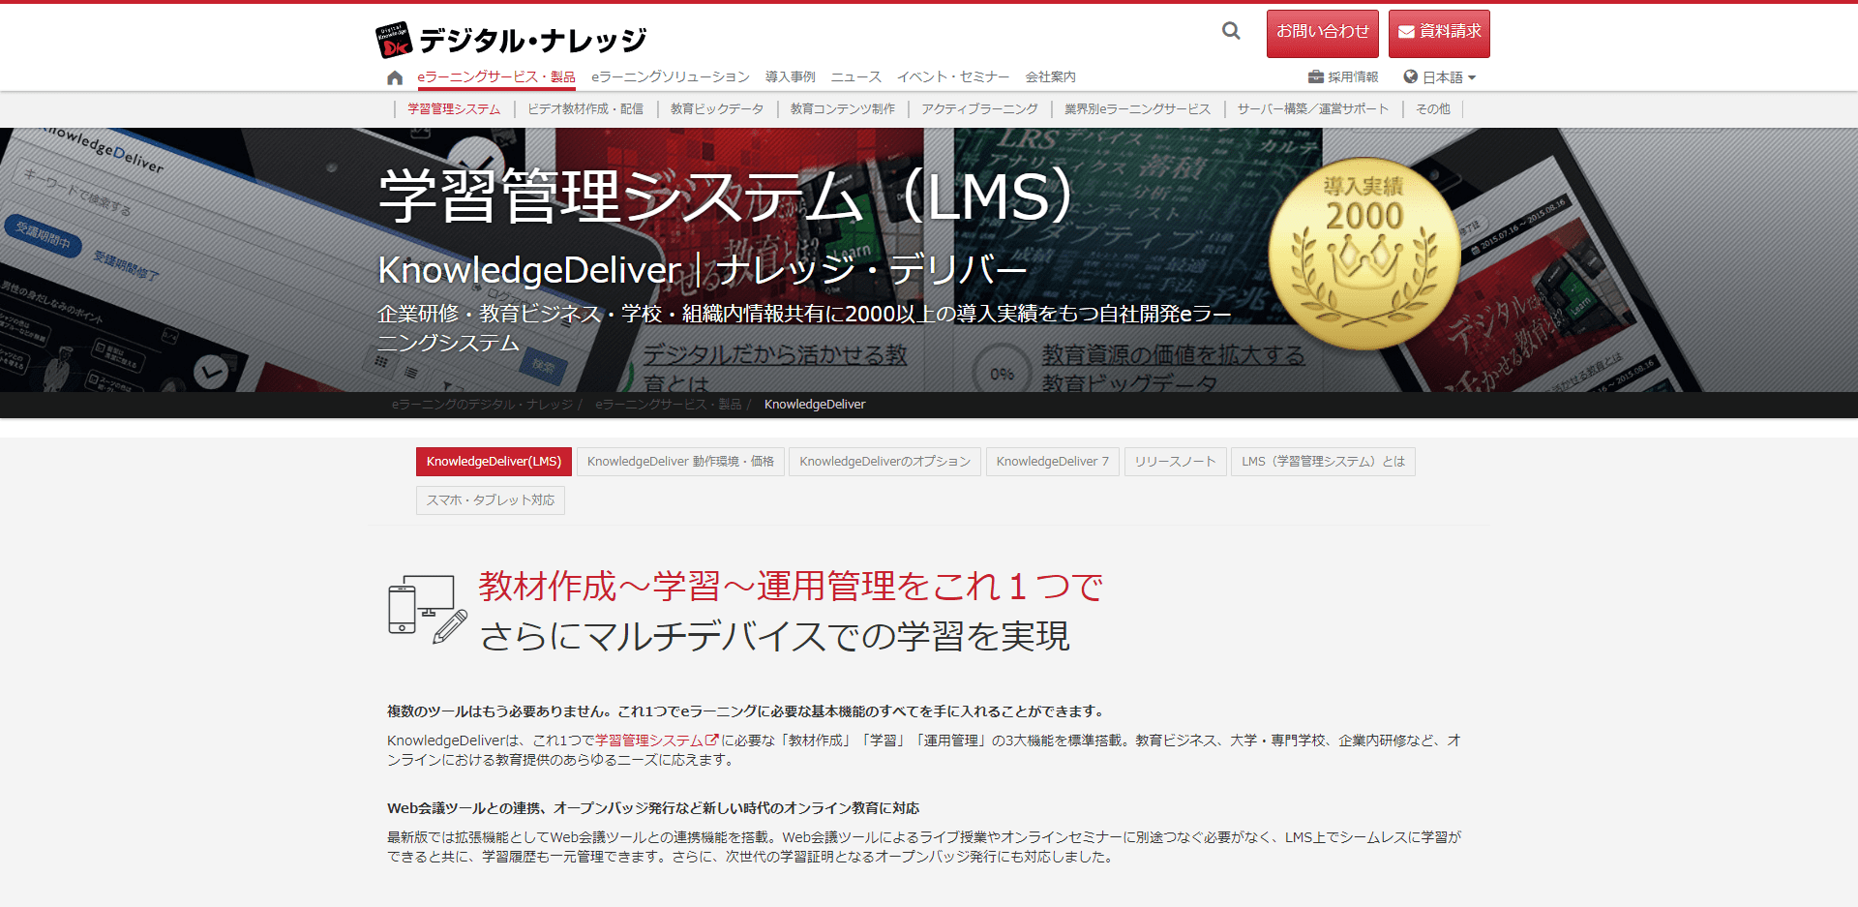Click the 資料請求 button
Viewport: 1858px width, 907px height.
click(1439, 33)
